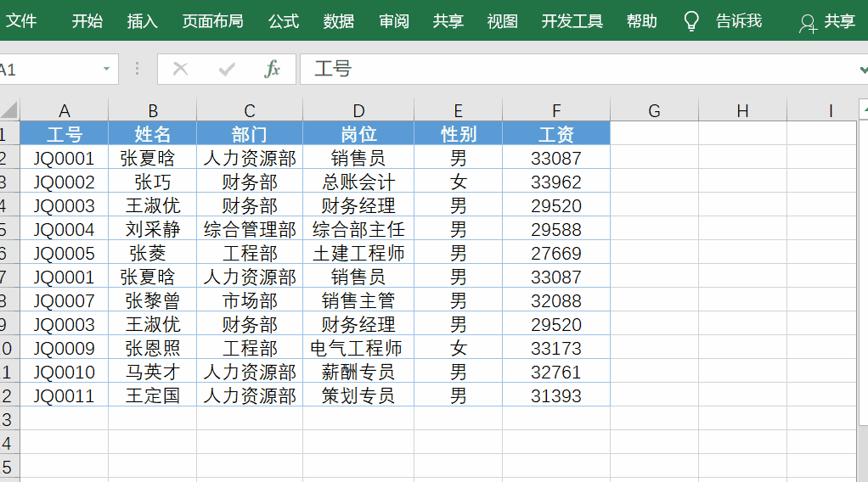Select name cell 刘采静
Screen dimensions: 868x482
point(153,229)
